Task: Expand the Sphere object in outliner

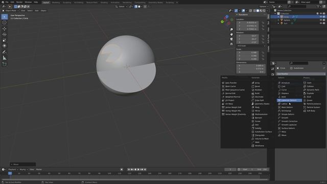Action: click(278, 20)
